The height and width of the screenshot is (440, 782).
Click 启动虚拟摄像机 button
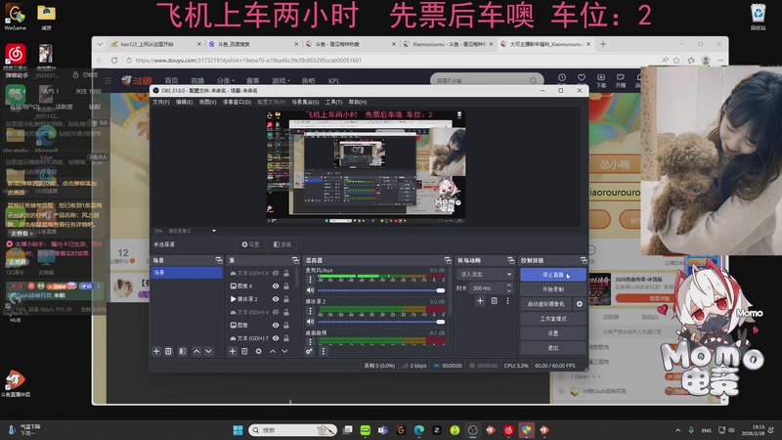pyautogui.click(x=546, y=304)
